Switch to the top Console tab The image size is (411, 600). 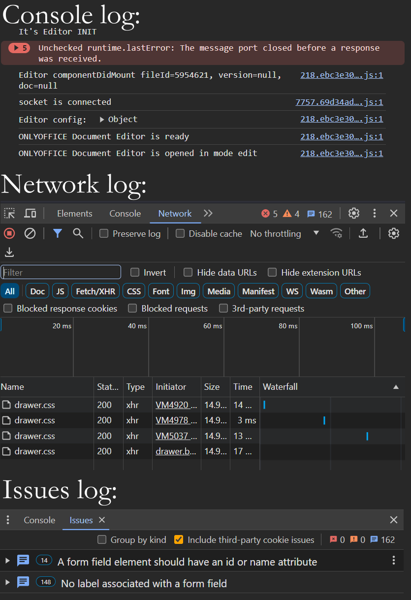(x=125, y=214)
